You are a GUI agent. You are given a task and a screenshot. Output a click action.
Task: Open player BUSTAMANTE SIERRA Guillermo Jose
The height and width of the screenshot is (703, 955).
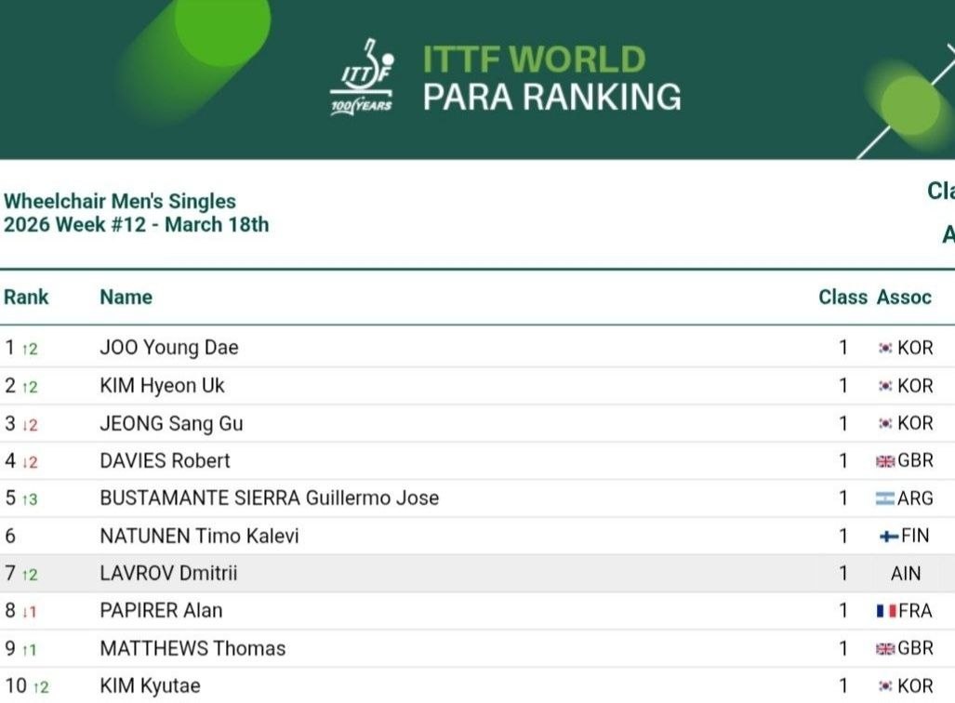tap(269, 498)
